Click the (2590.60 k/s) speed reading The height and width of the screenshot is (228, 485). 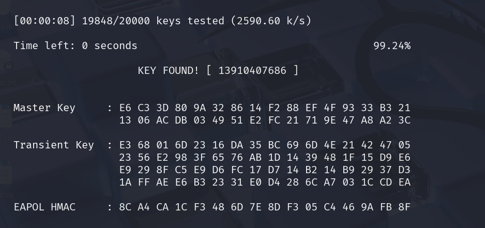(x=271, y=21)
